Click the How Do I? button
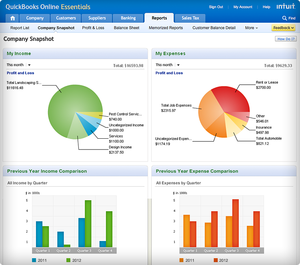 pyautogui.click(x=286, y=39)
